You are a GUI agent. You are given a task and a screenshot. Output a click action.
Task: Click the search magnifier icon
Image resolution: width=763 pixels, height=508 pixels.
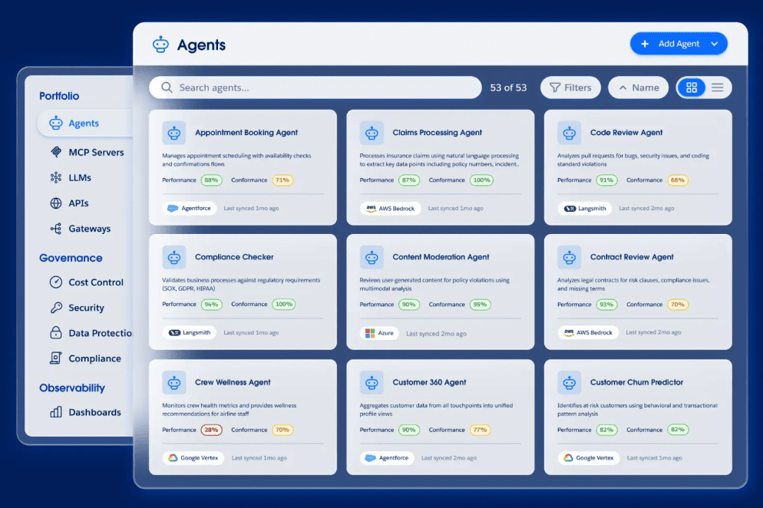coord(167,87)
